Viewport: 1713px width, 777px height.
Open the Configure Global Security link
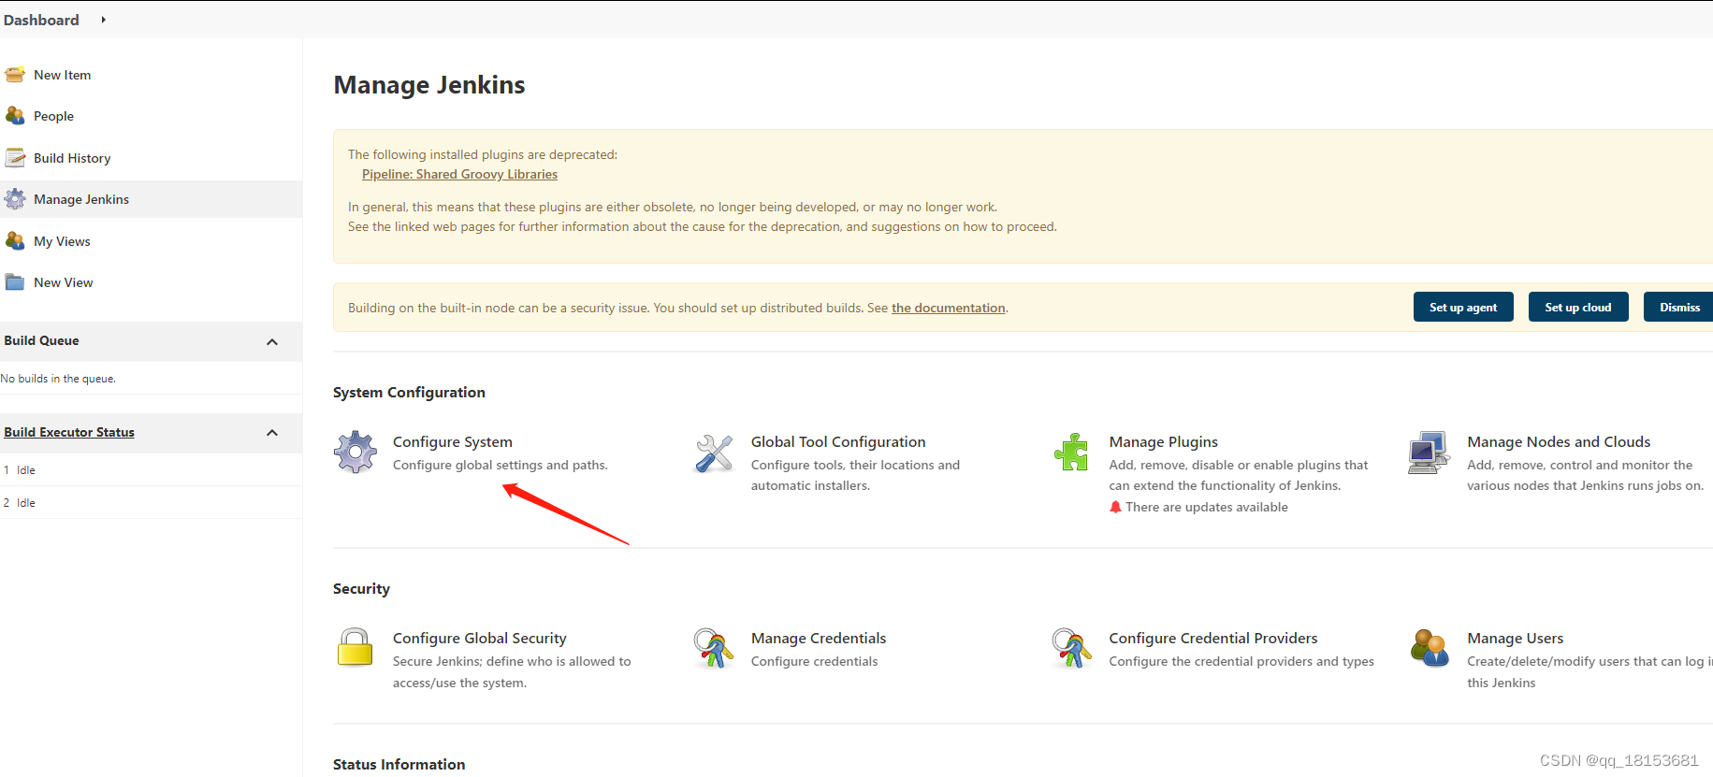(480, 638)
